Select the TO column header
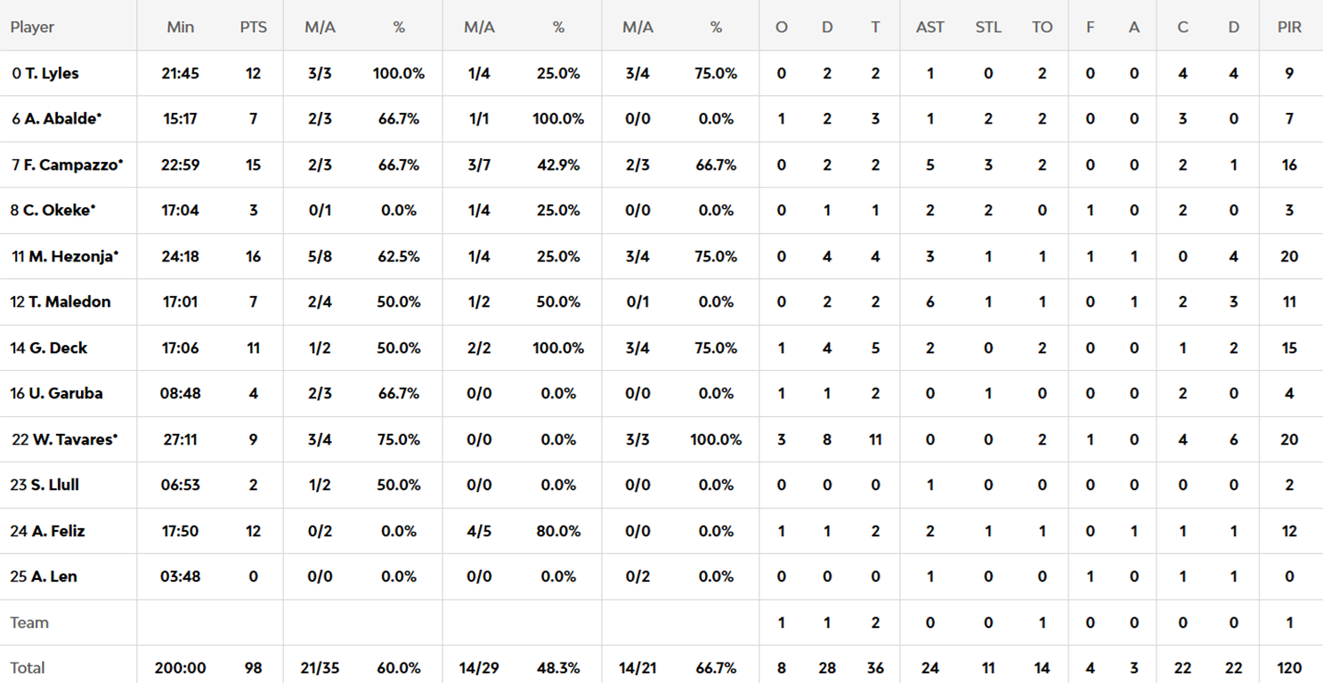The image size is (1323, 683). 1042,28
